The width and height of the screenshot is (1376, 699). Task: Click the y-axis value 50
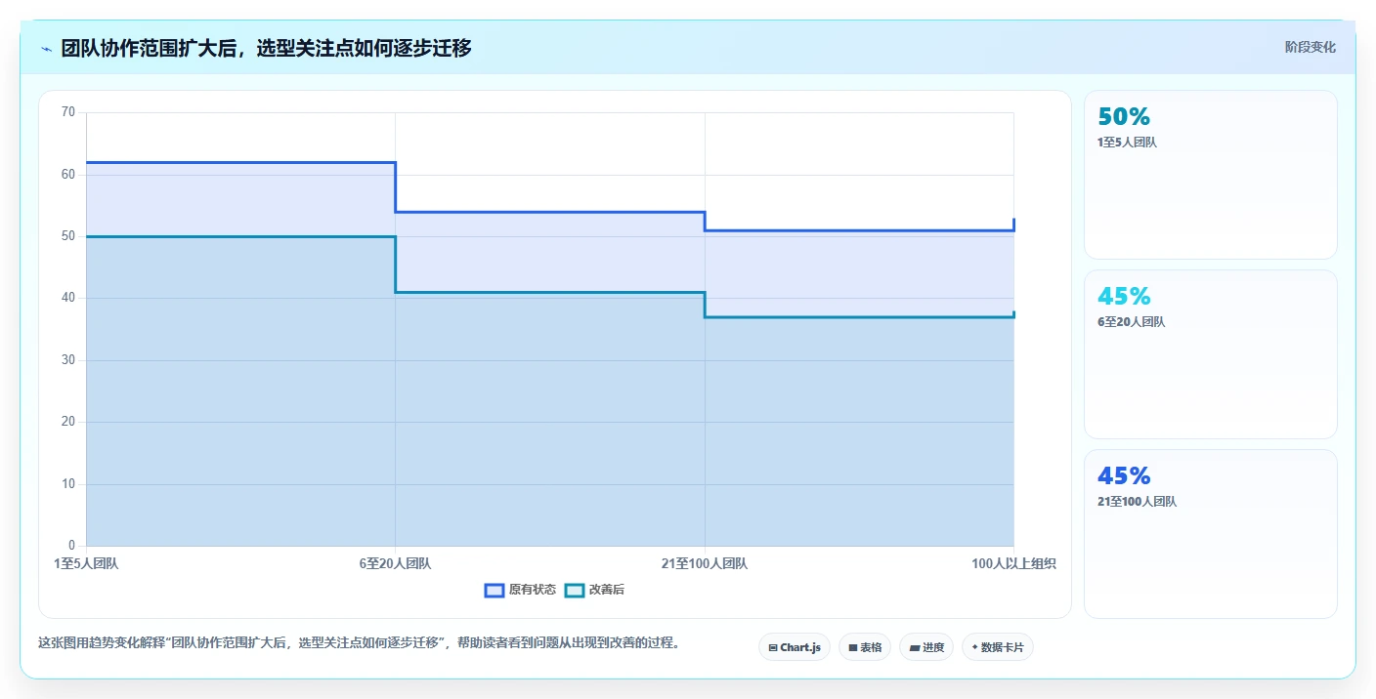click(x=68, y=236)
